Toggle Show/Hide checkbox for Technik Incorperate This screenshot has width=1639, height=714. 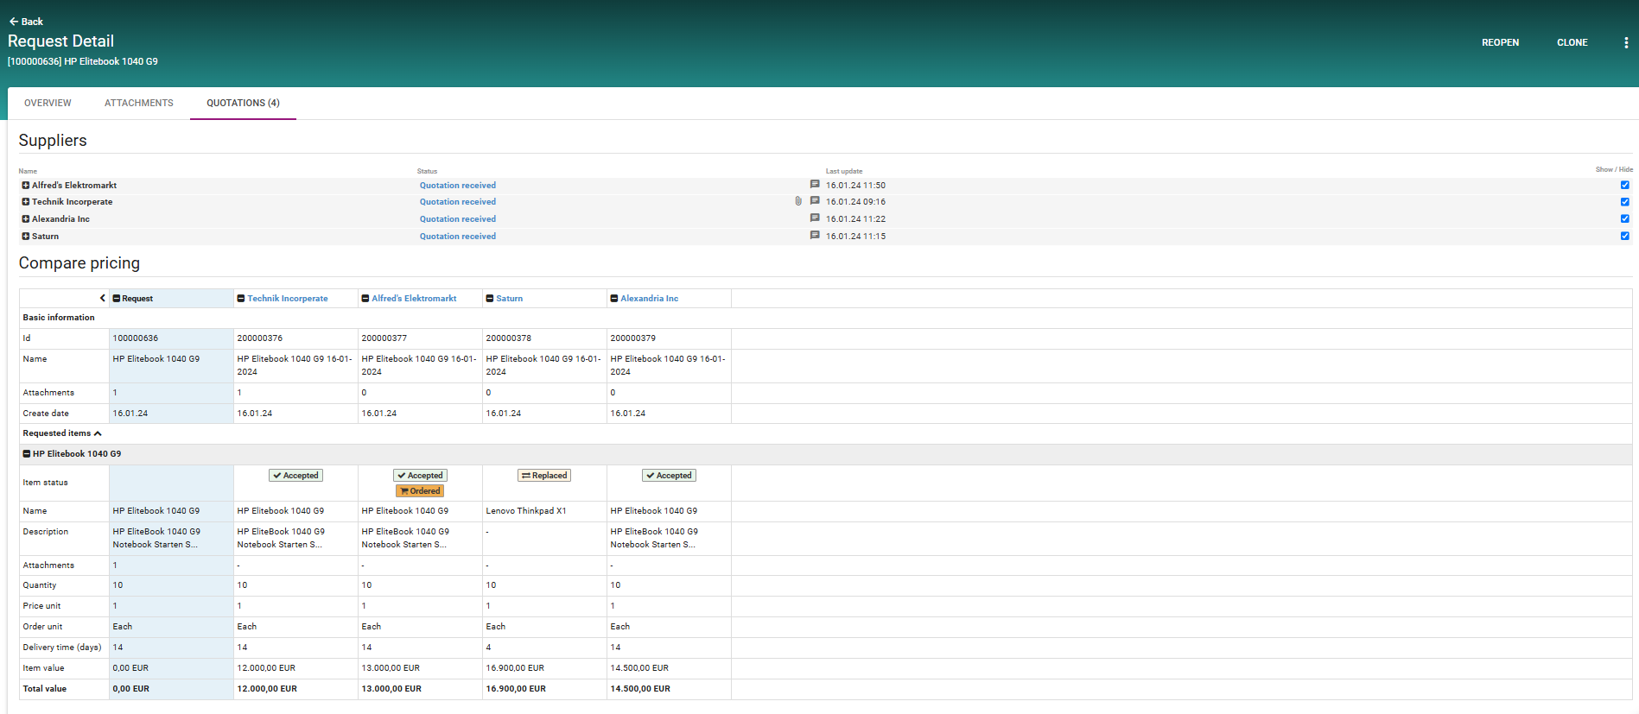coord(1624,202)
